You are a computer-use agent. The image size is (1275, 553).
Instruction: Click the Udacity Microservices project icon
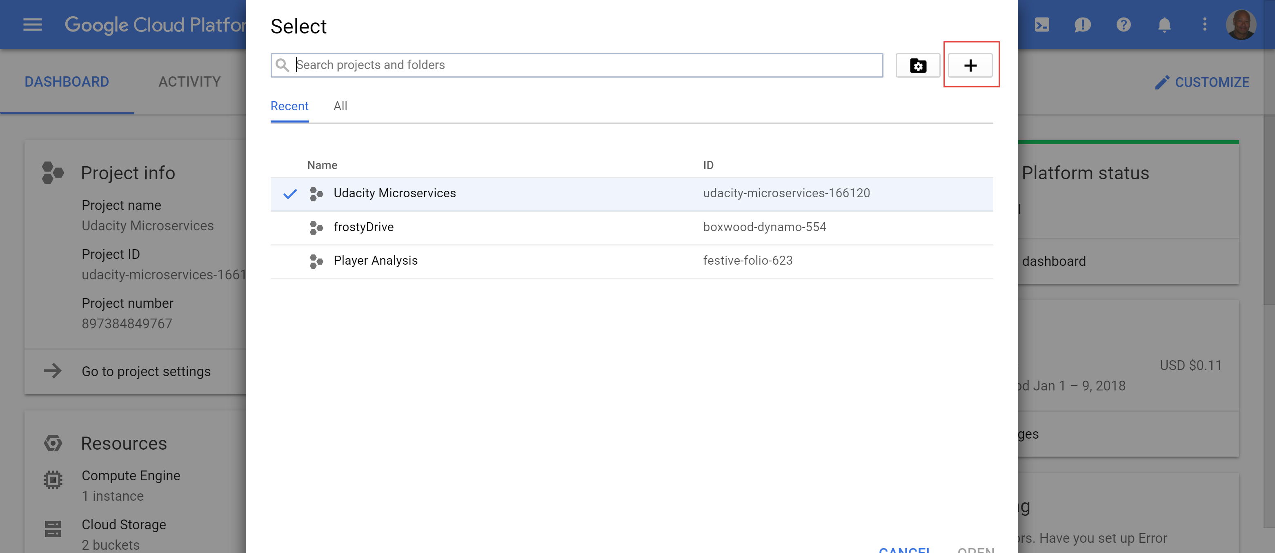(316, 194)
